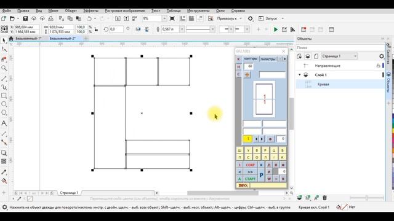Image resolution: width=394 pixels, height=221 pixels.
Task: Toggle layers view in Objects panel
Action: pyautogui.click(x=308, y=56)
